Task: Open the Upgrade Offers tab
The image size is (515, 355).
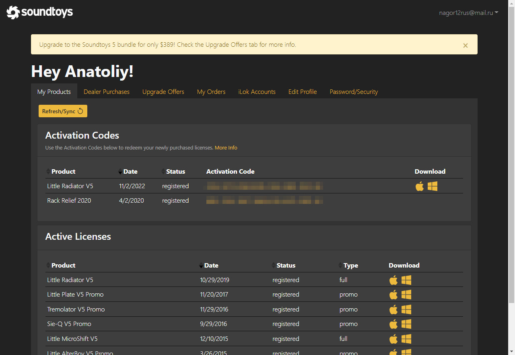Action: (x=163, y=92)
